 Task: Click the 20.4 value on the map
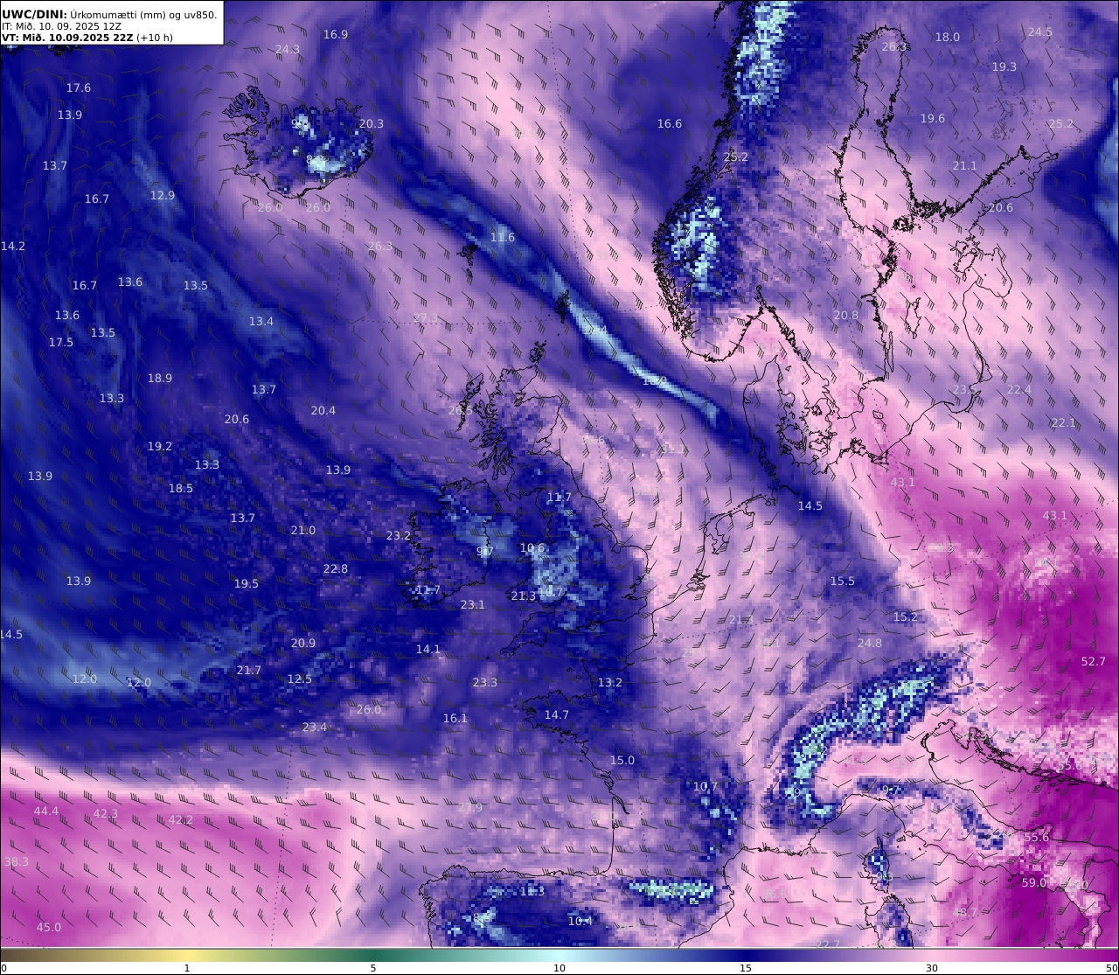click(323, 410)
